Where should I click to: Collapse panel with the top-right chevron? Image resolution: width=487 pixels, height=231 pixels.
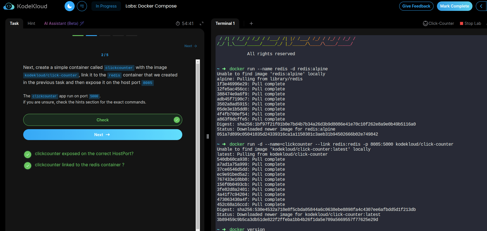click(x=481, y=6)
